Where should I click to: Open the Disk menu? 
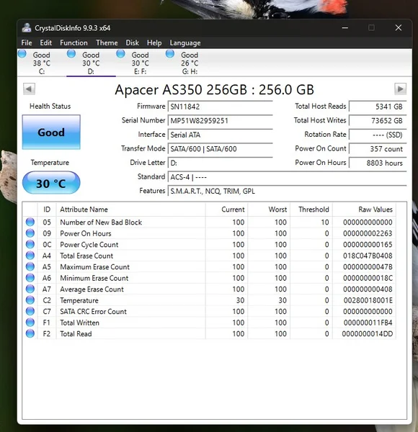coord(133,43)
